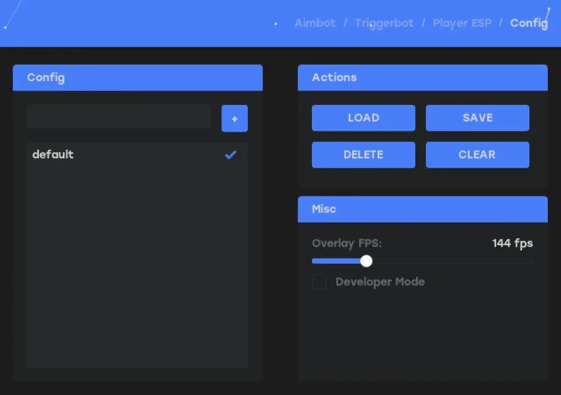This screenshot has width=561, height=395.
Task: Go to the Player ESP tab
Action: (462, 23)
